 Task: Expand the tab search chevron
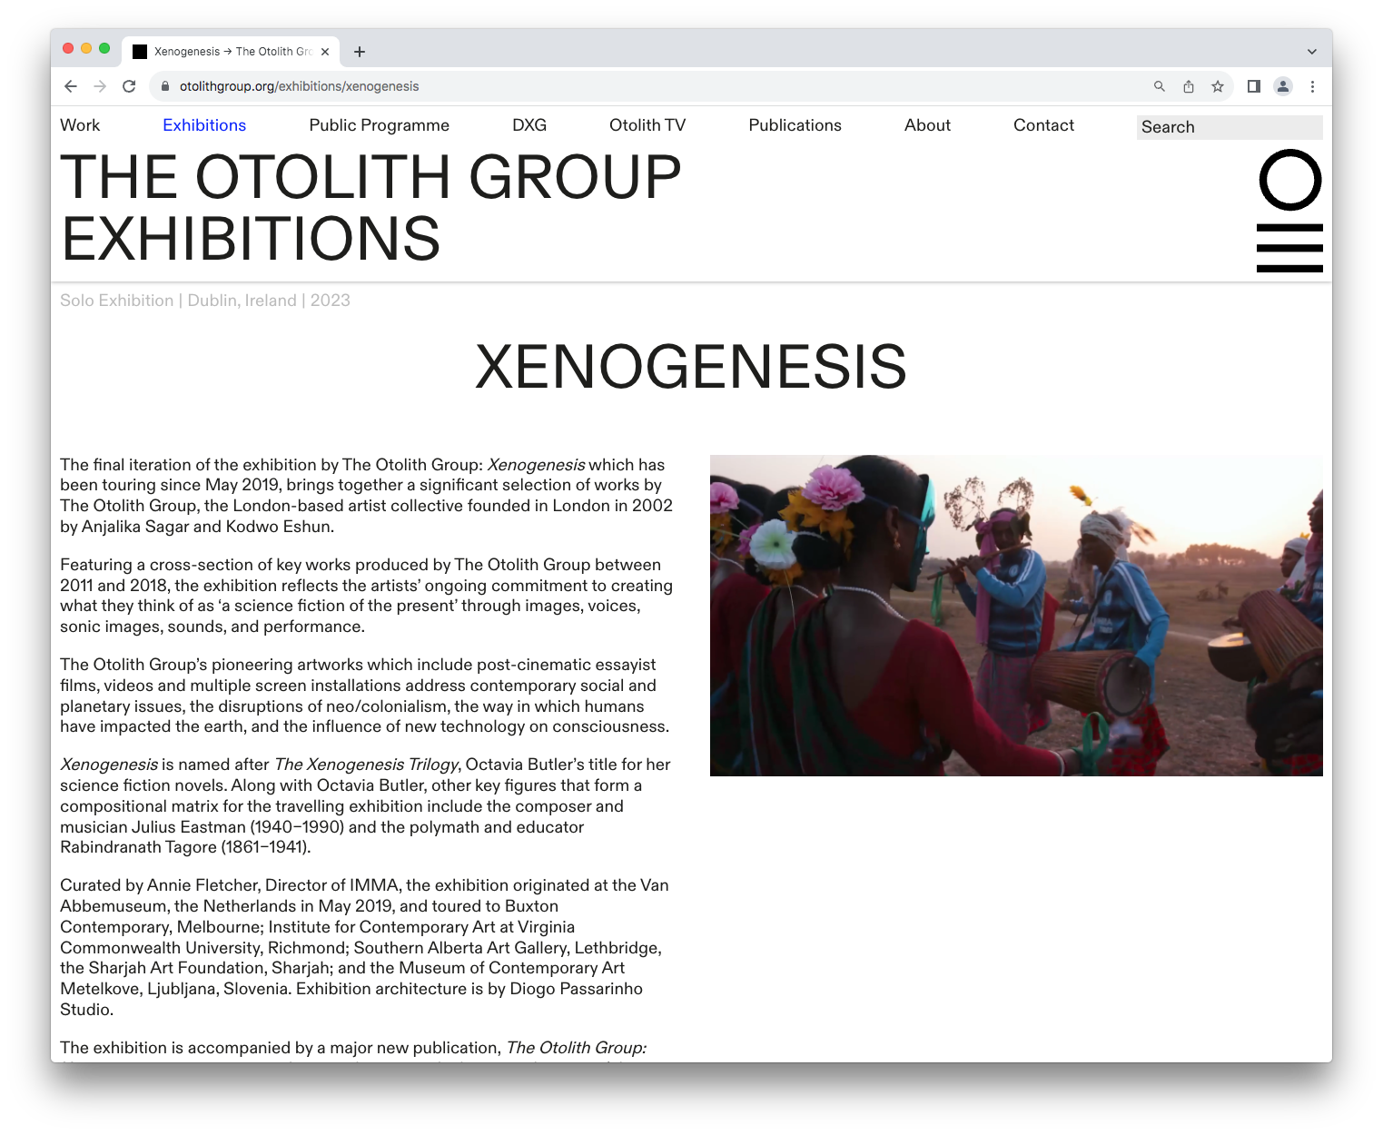coord(1311,52)
